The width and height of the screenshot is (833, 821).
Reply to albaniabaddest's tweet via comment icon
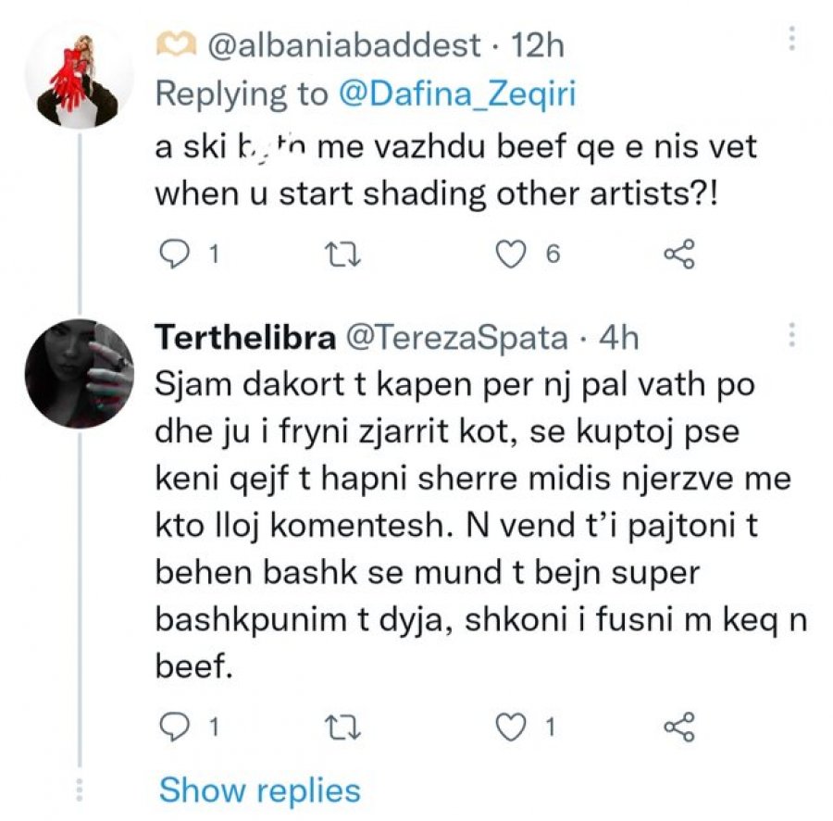click(174, 254)
